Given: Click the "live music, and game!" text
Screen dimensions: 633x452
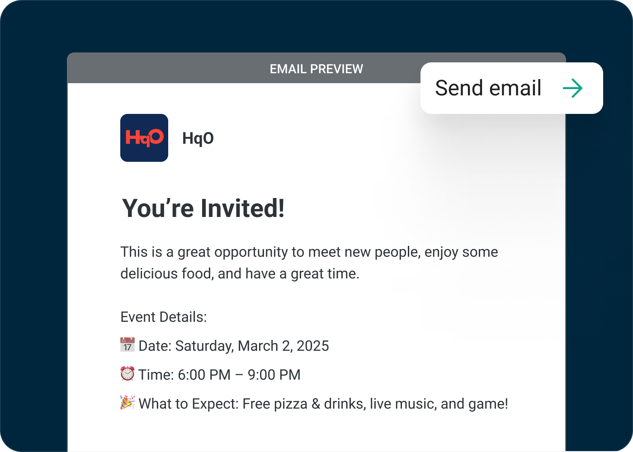Looking at the screenshot, I should click(439, 404).
